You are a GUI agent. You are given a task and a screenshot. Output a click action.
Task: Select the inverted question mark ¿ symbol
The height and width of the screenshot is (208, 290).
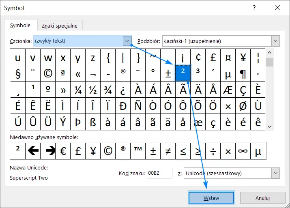point(123,89)
